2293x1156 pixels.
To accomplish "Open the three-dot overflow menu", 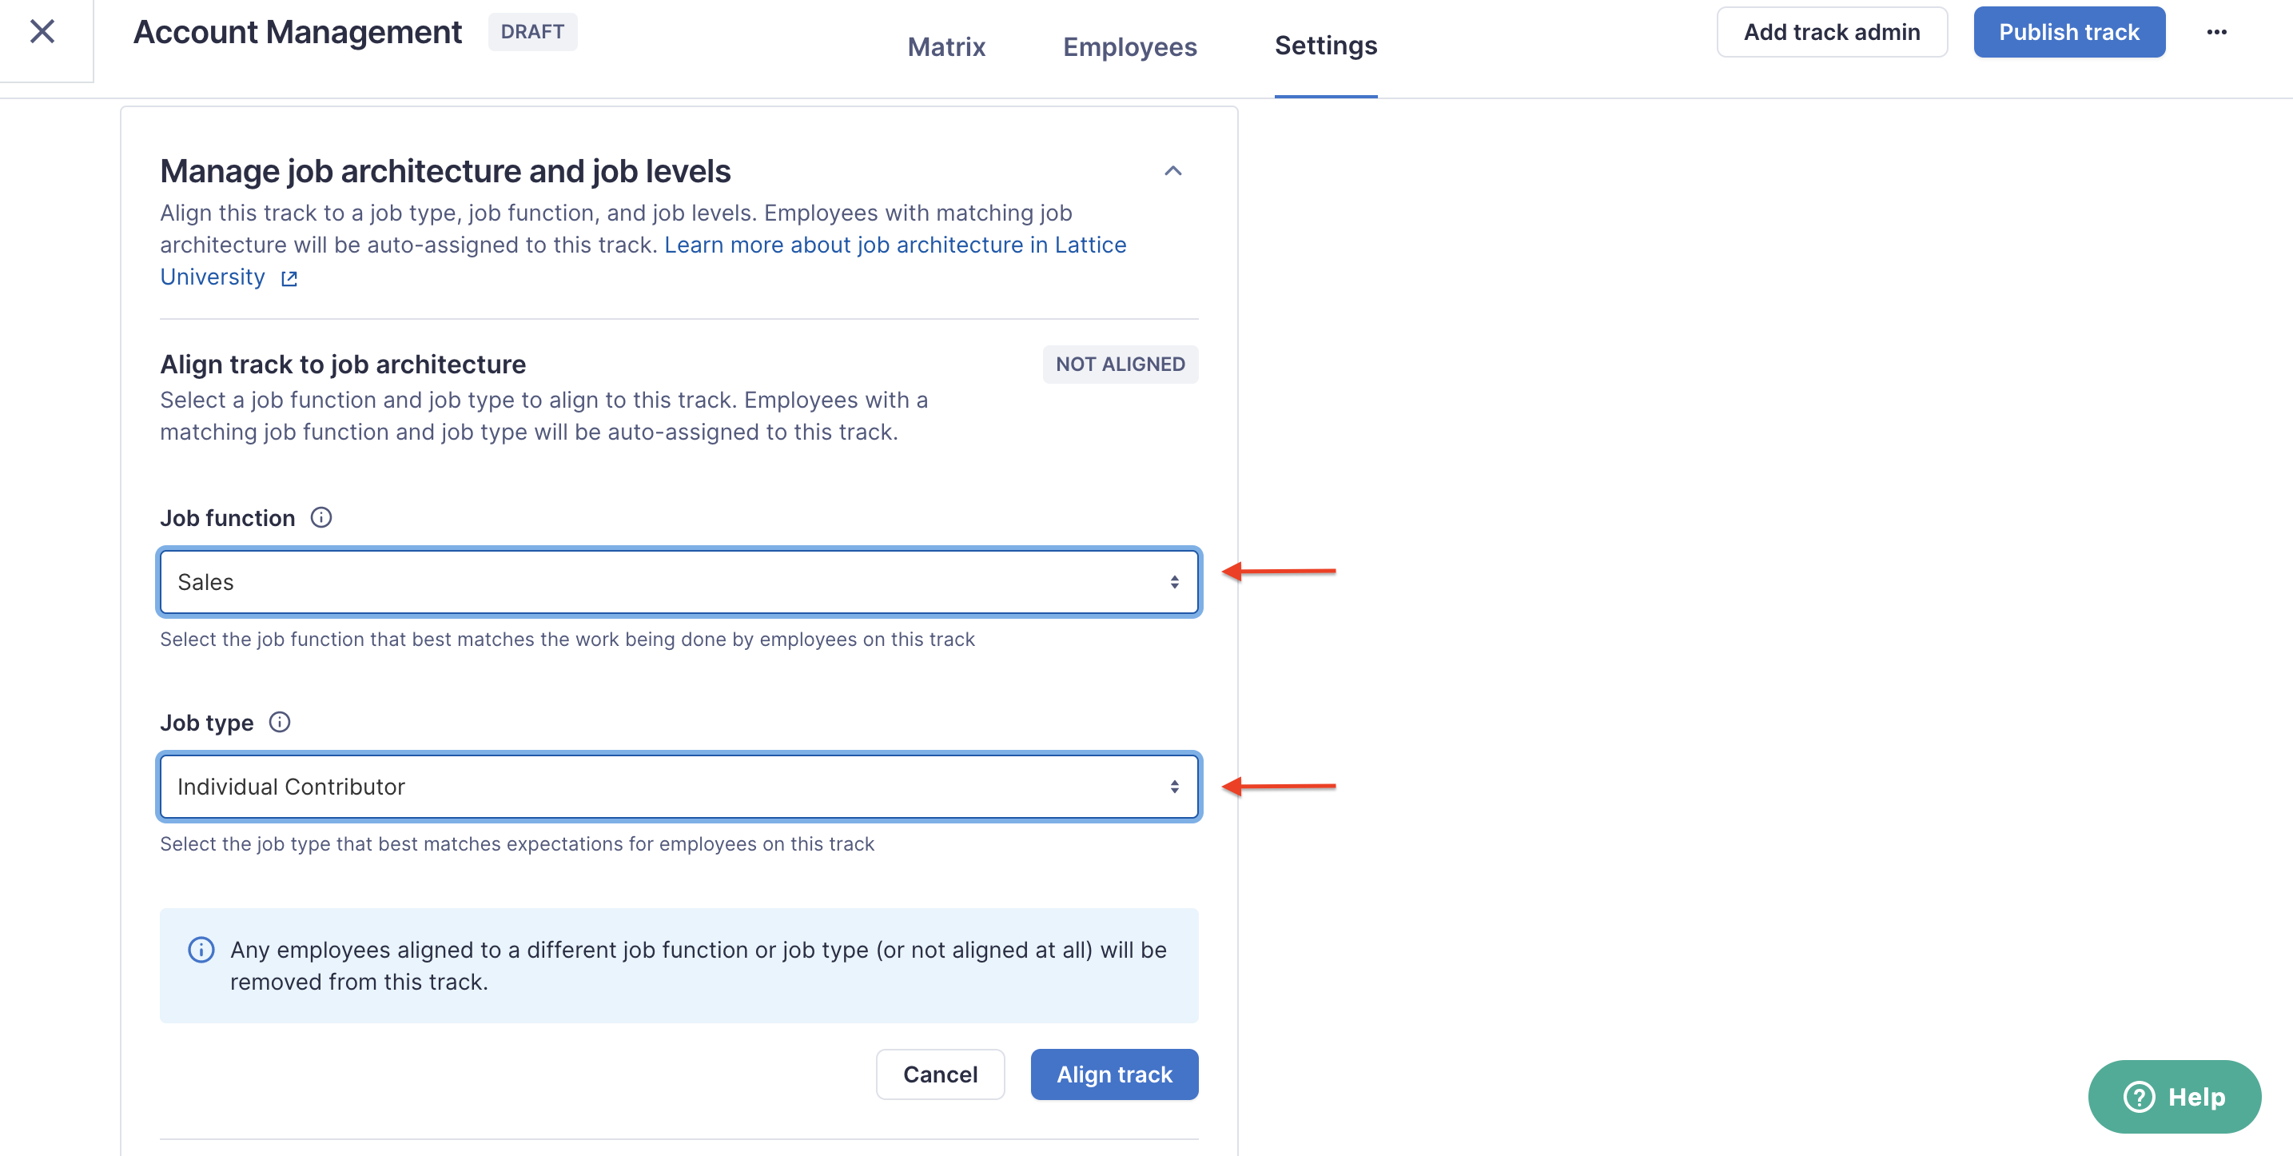I will tap(2217, 31).
